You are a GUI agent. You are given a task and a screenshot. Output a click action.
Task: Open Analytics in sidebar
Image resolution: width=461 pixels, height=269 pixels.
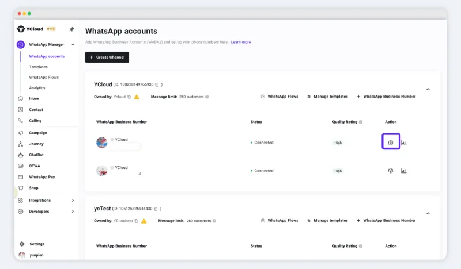(37, 88)
